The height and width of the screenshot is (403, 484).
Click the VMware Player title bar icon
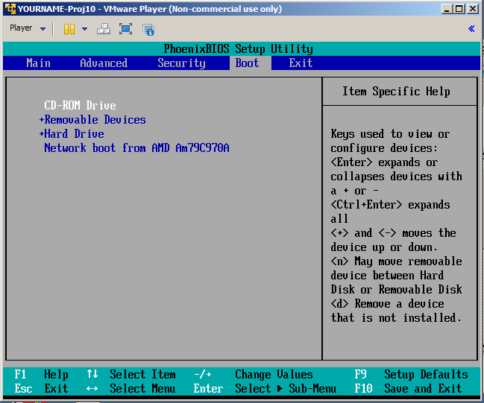pos(10,9)
